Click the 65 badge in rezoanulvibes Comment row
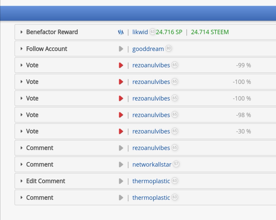Viewport: 276px width, 220px height. click(x=175, y=147)
